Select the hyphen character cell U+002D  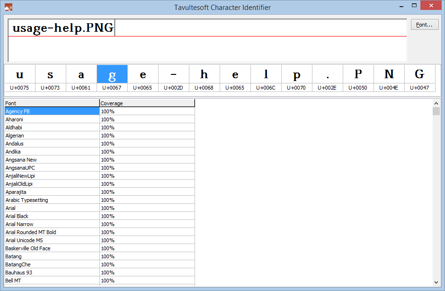[173, 78]
